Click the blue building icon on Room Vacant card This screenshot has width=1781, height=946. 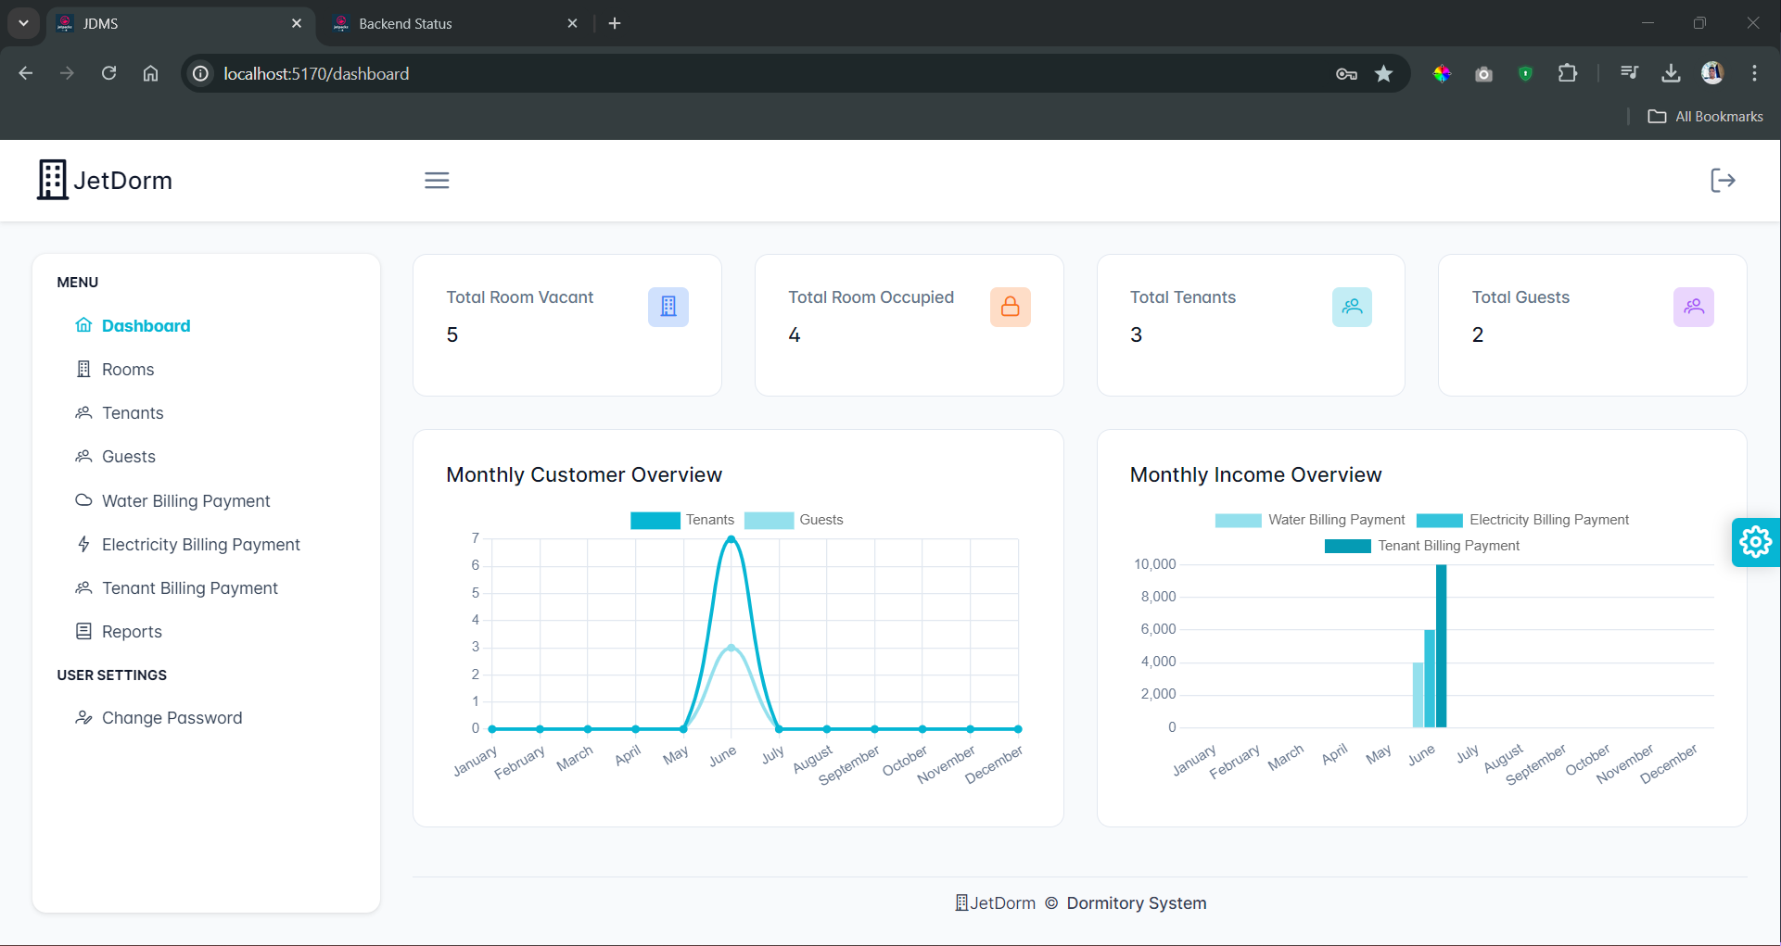pyautogui.click(x=668, y=307)
